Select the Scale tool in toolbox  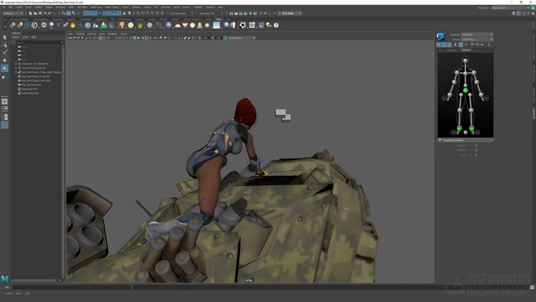pos(4,77)
